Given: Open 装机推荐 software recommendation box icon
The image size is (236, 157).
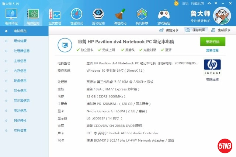Looking at the screenshot, I should 142,15.
